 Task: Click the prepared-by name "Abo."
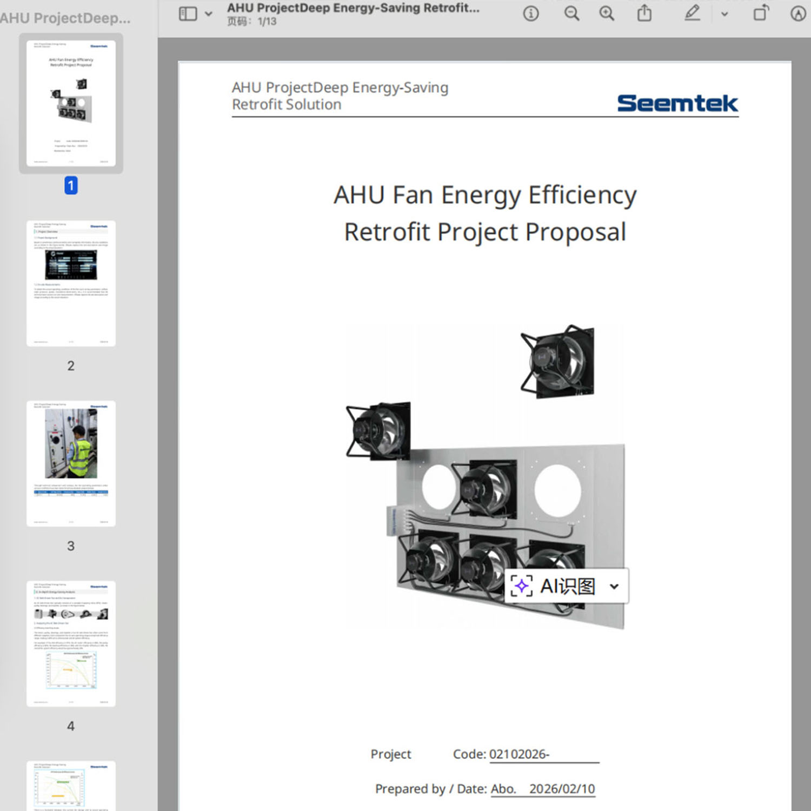pyautogui.click(x=503, y=789)
